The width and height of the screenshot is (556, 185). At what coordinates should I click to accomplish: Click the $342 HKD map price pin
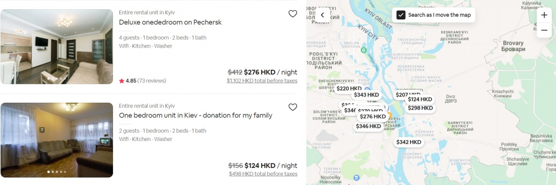(409, 142)
